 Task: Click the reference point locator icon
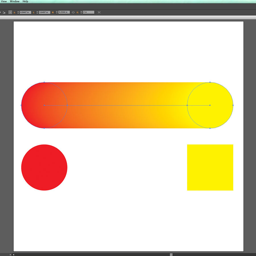pos(10,12)
